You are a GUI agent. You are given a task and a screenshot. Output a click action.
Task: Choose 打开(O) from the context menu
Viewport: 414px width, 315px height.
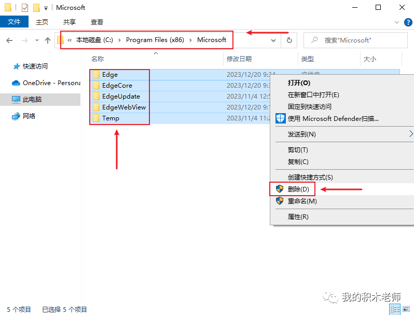click(299, 83)
